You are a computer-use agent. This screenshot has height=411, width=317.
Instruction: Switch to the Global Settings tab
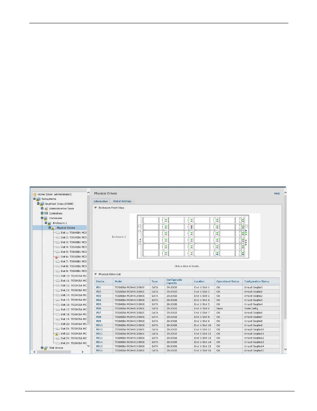pyautogui.click(x=122, y=201)
